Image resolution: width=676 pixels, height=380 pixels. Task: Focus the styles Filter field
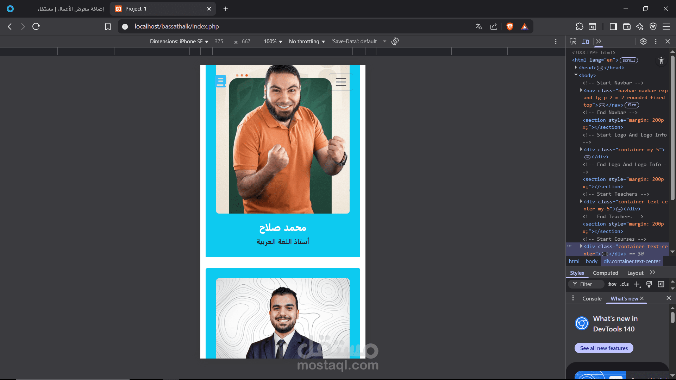pos(587,284)
